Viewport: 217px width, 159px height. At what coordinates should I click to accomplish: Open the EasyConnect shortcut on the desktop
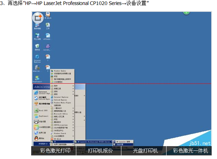(37, 79)
